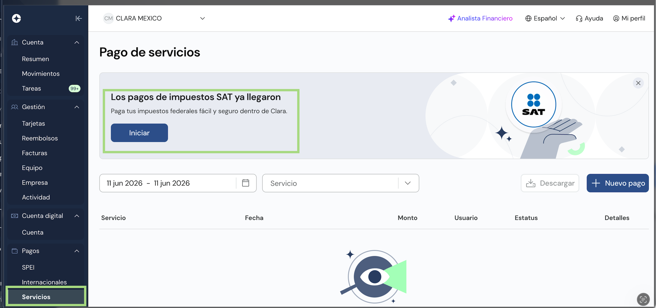Viewport: 656px width, 308px height.
Task: Open Actividad in the sidebar
Action: pyautogui.click(x=36, y=197)
